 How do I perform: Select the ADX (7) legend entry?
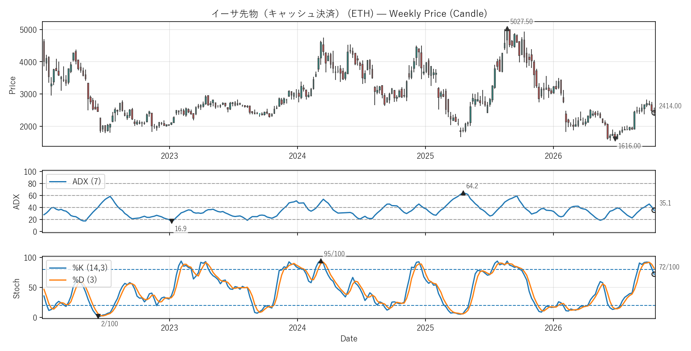pyautogui.click(x=76, y=181)
